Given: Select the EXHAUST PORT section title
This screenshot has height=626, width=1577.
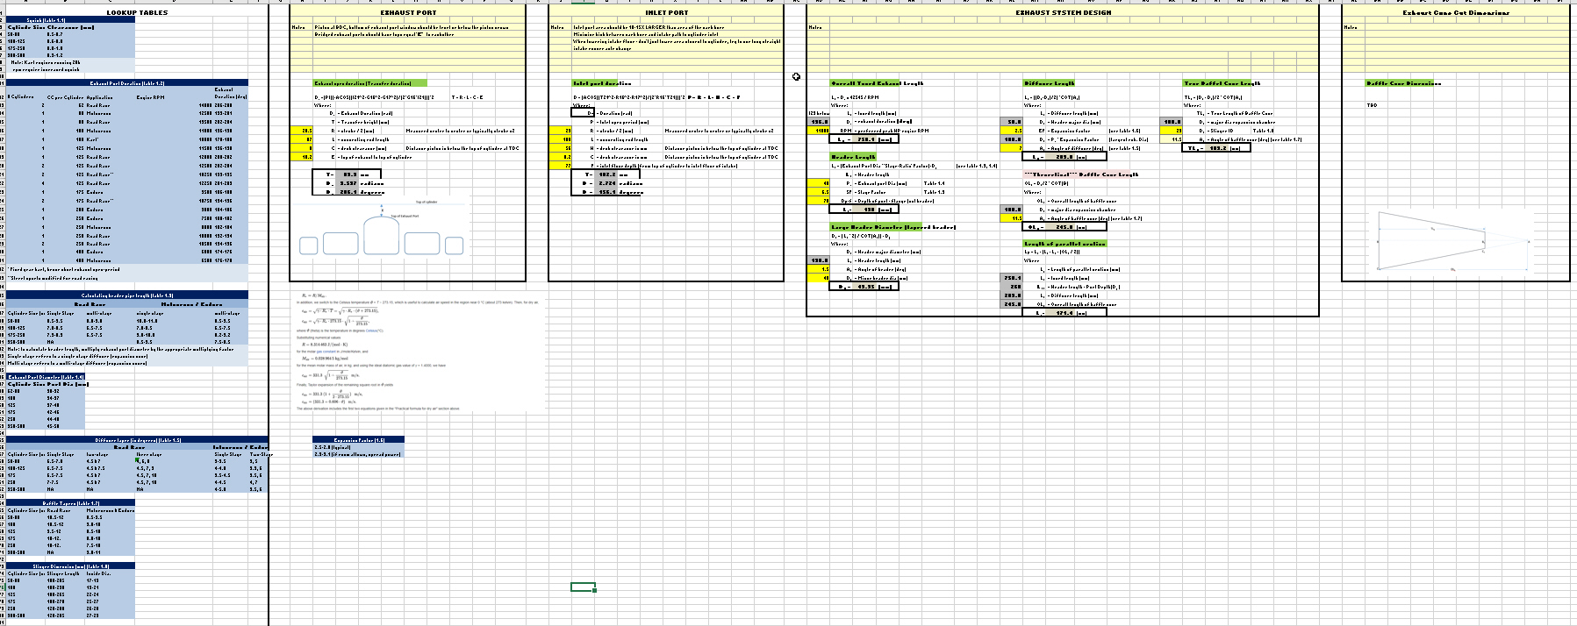Looking at the screenshot, I should [x=408, y=12].
